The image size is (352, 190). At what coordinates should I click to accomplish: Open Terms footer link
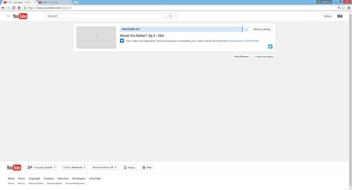pyautogui.click(x=11, y=184)
